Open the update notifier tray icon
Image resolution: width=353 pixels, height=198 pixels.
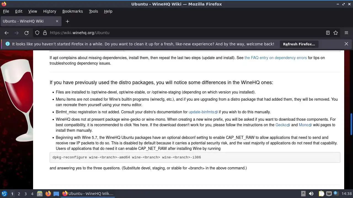pyautogui.click(x=336, y=194)
